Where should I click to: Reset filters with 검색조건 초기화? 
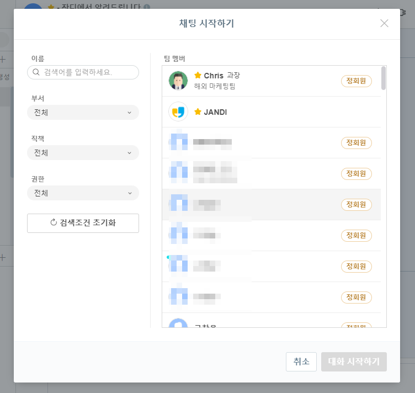(x=83, y=223)
